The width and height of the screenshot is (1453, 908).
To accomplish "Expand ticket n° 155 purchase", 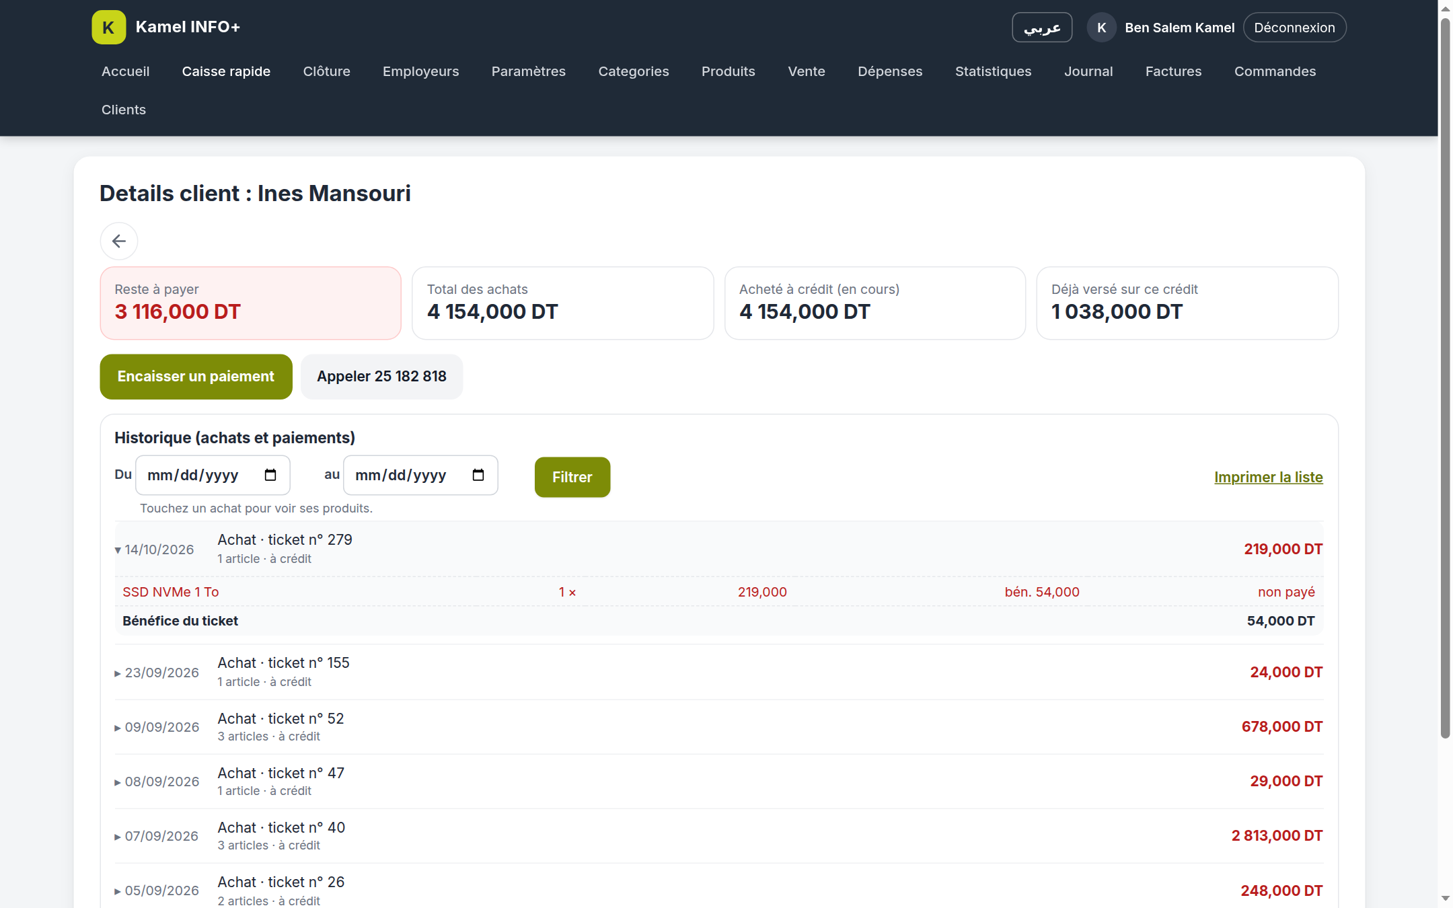I will point(718,672).
